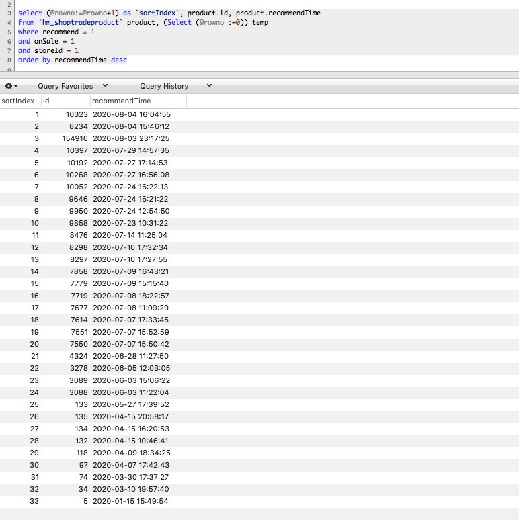Place cursor in the 'order by recommendTime desc' line
The image size is (519, 528).
click(73, 60)
